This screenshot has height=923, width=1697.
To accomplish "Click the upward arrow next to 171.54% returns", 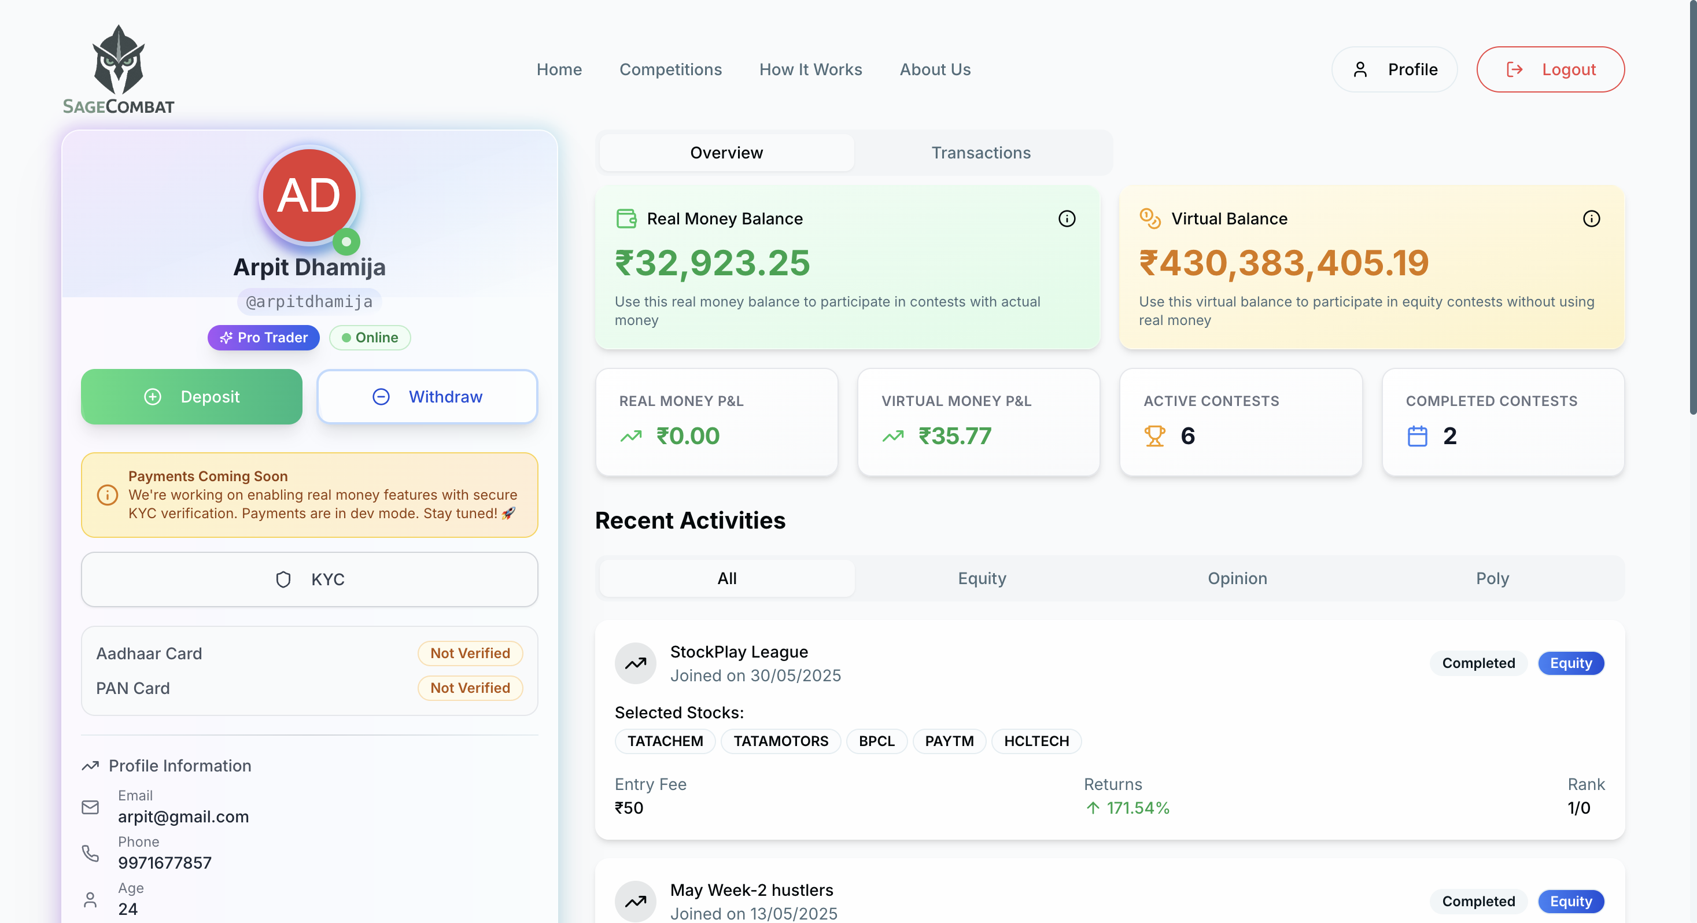I will tap(1093, 808).
